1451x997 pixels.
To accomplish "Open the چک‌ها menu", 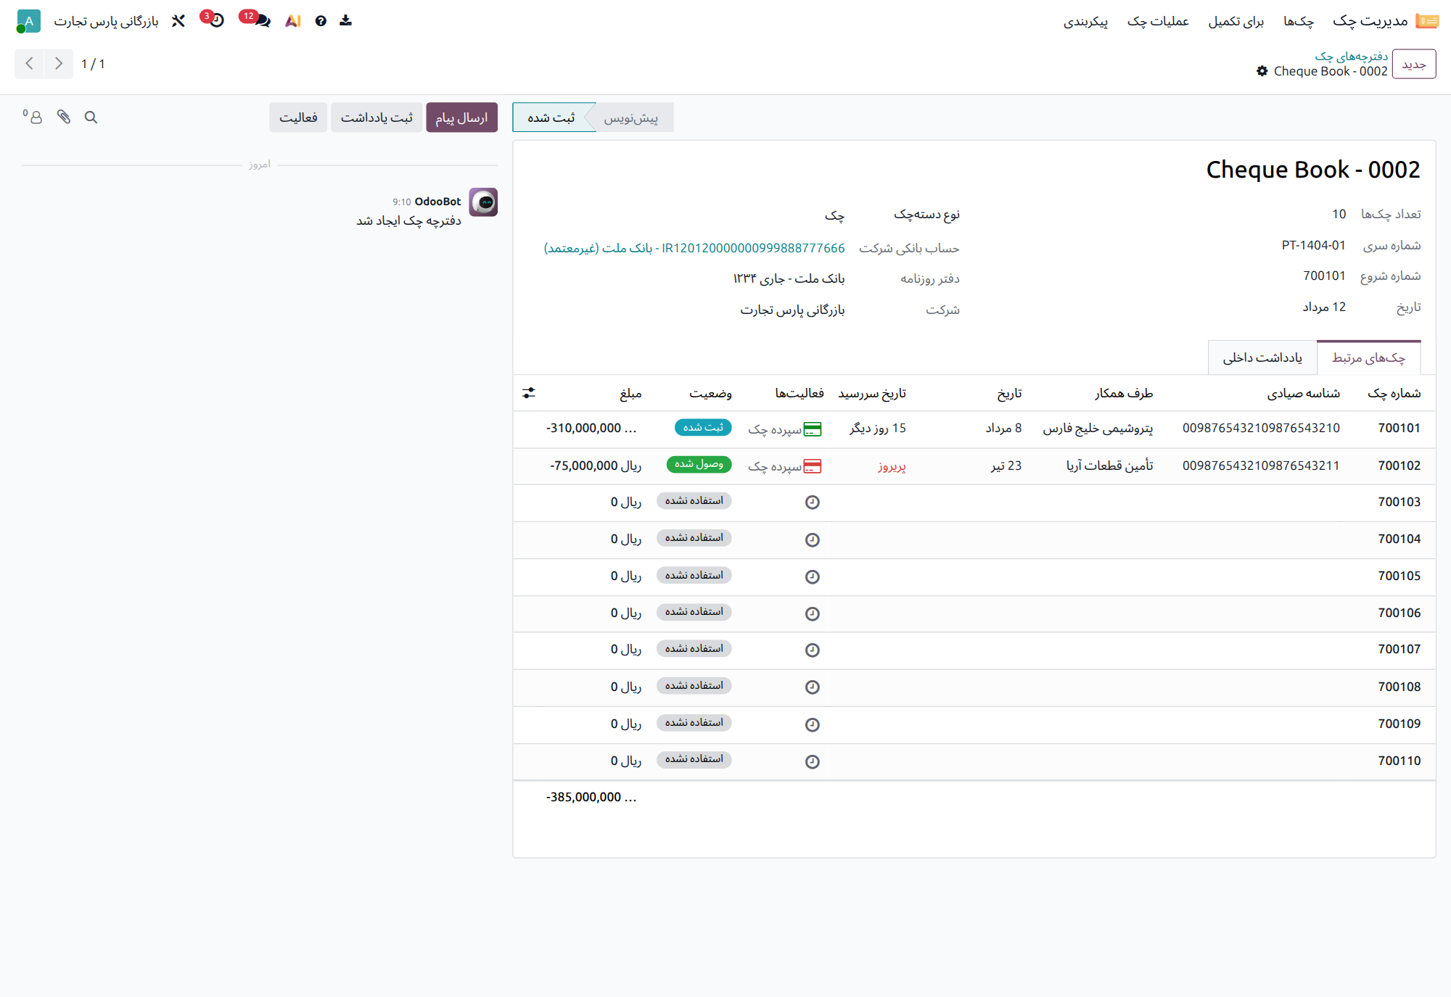I will tap(1299, 21).
